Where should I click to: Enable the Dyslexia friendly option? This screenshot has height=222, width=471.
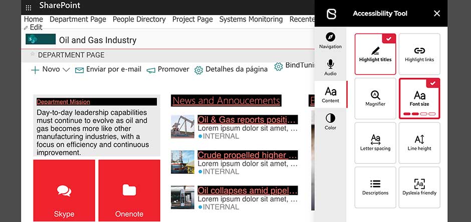pos(419,187)
